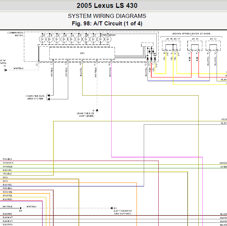This screenshot has height=226, width=227.
Task: Click the 'J/C 10' connector label
Action: click(195, 39)
